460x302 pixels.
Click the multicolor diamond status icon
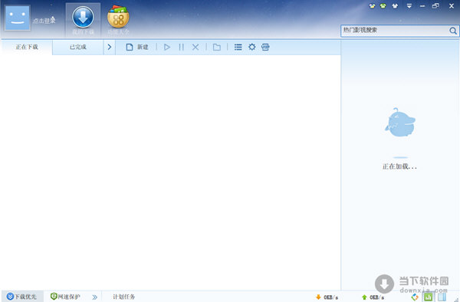tap(415, 297)
